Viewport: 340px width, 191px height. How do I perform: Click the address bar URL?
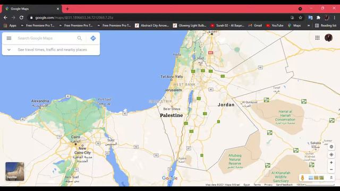pyautogui.click(x=74, y=18)
